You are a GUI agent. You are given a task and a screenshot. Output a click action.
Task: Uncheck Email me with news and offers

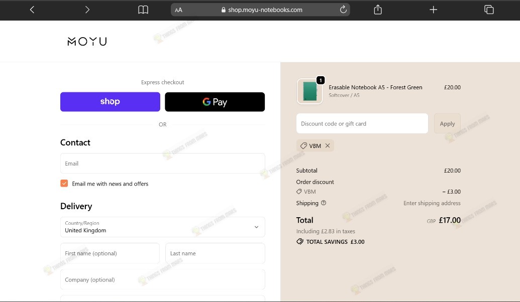click(x=64, y=184)
